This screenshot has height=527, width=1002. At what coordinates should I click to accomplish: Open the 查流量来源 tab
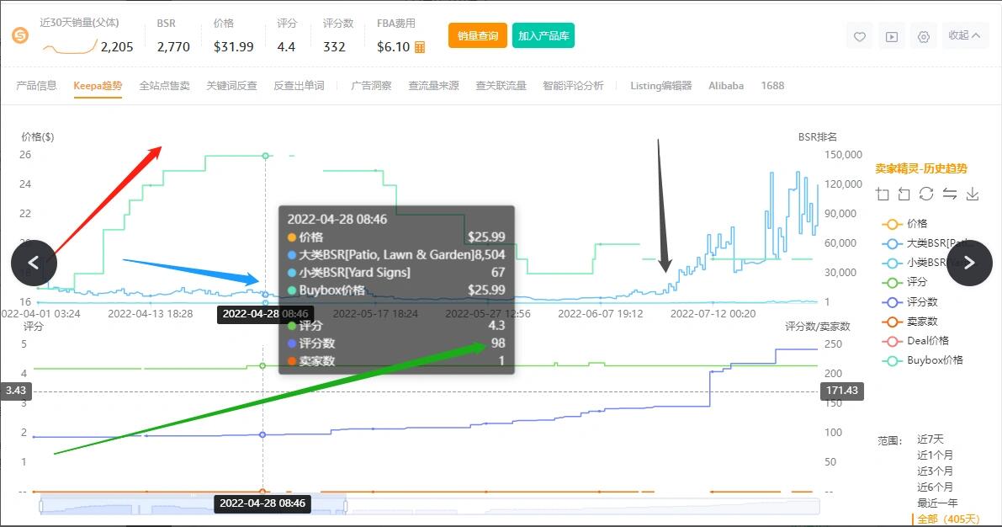click(x=433, y=86)
